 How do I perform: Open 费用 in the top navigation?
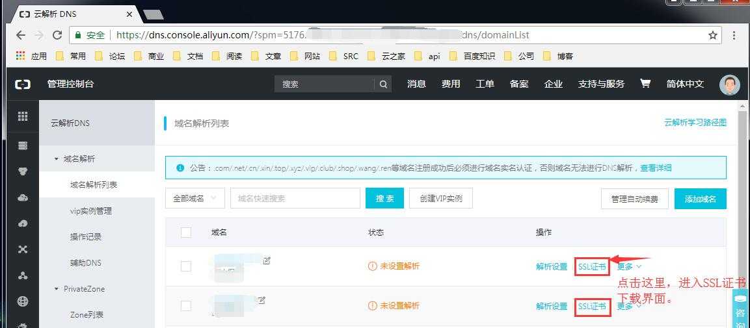point(451,84)
